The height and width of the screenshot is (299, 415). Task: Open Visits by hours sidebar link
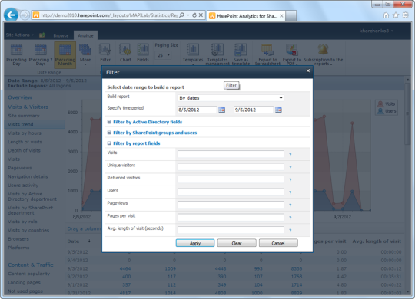click(x=25, y=133)
